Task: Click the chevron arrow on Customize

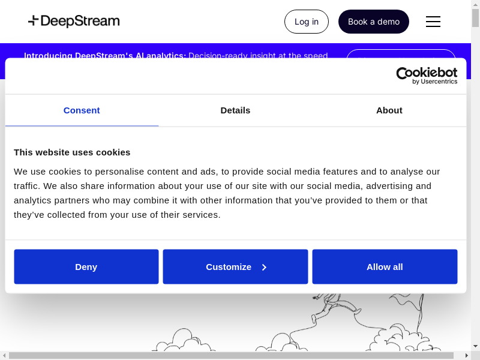Action: tap(264, 267)
